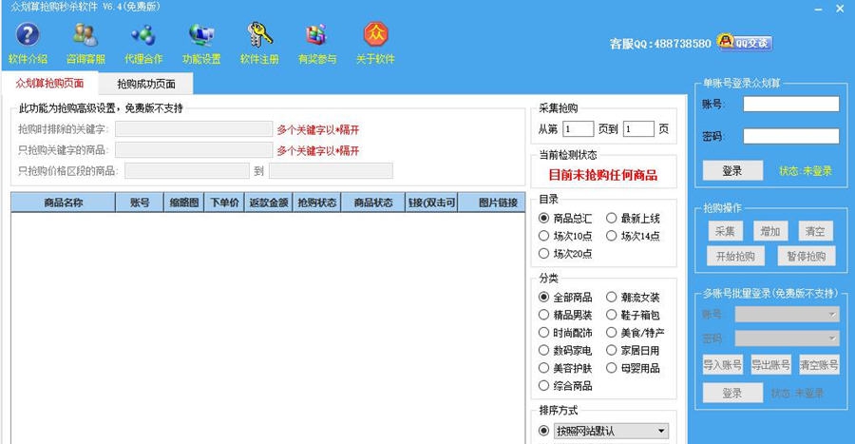Click the 下单价 column header

224,203
